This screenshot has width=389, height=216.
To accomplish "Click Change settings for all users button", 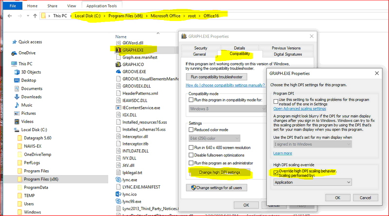I will (216, 188).
